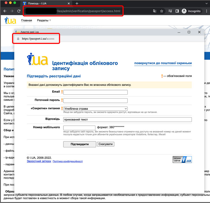Open the Зворотний зв'язок link
Image resolution: width=210 pixels, height=203 pixels.
(39, 161)
